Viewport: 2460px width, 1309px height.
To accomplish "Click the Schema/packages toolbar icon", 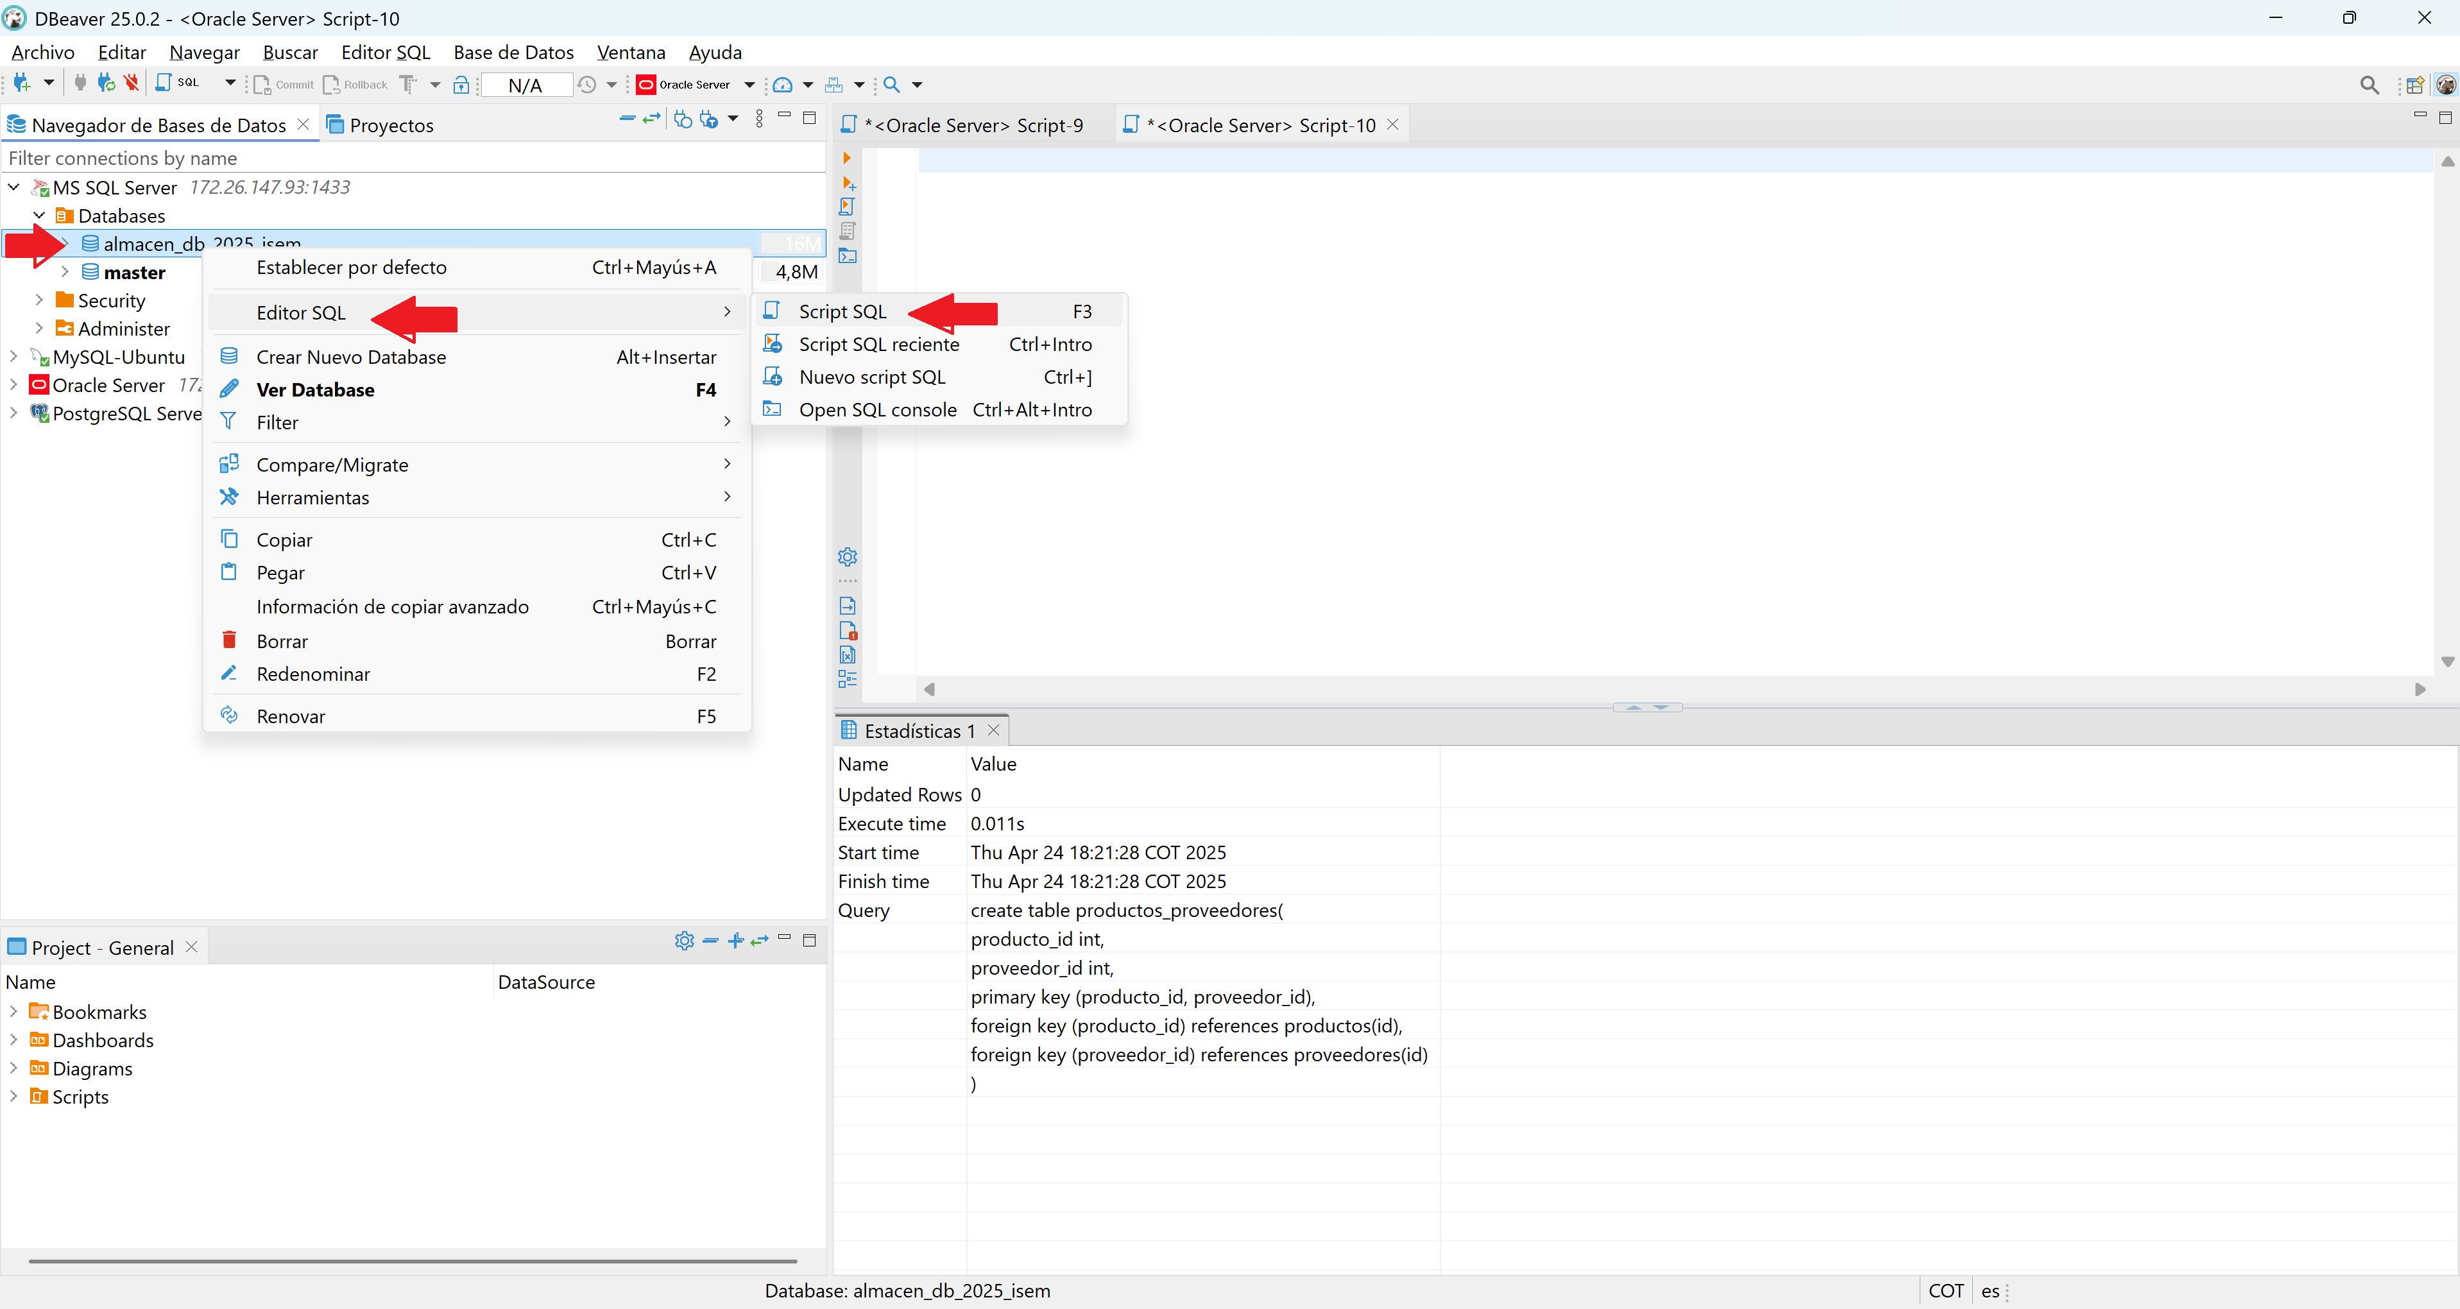I will pyautogui.click(x=833, y=85).
